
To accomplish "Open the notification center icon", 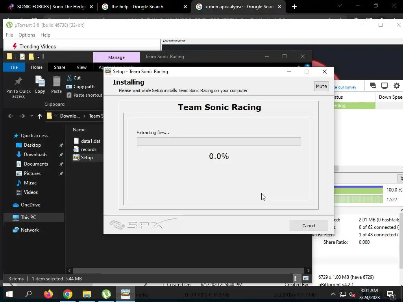I will tap(390, 294).
